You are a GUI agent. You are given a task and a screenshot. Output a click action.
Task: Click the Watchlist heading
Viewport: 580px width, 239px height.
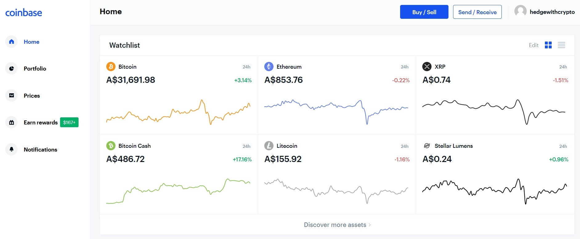[124, 45]
